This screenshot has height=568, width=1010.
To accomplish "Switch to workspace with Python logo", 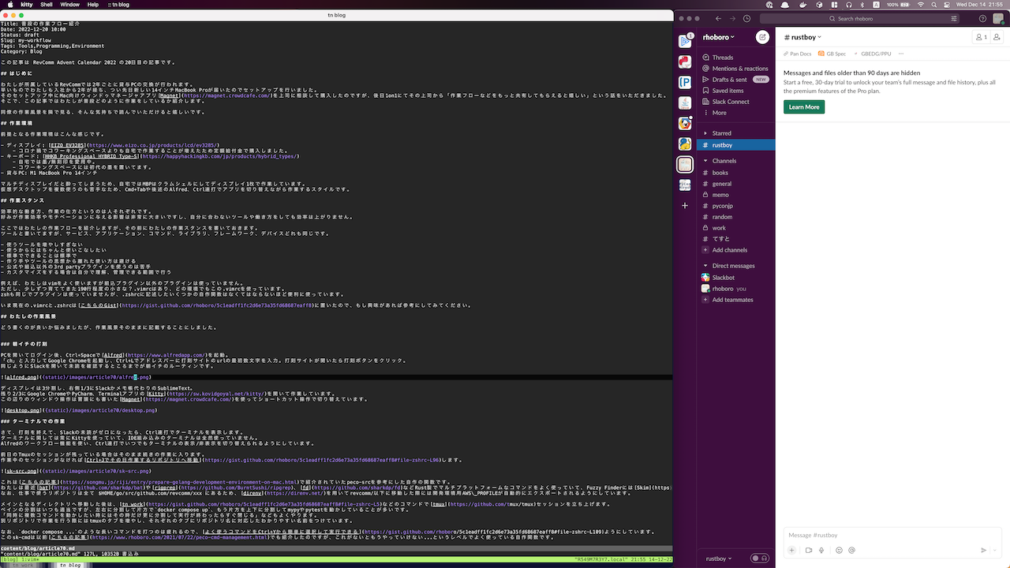I will pos(685,144).
